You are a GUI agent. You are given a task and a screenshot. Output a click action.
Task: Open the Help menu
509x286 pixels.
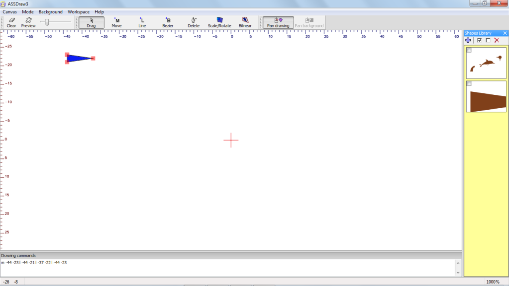click(x=99, y=11)
